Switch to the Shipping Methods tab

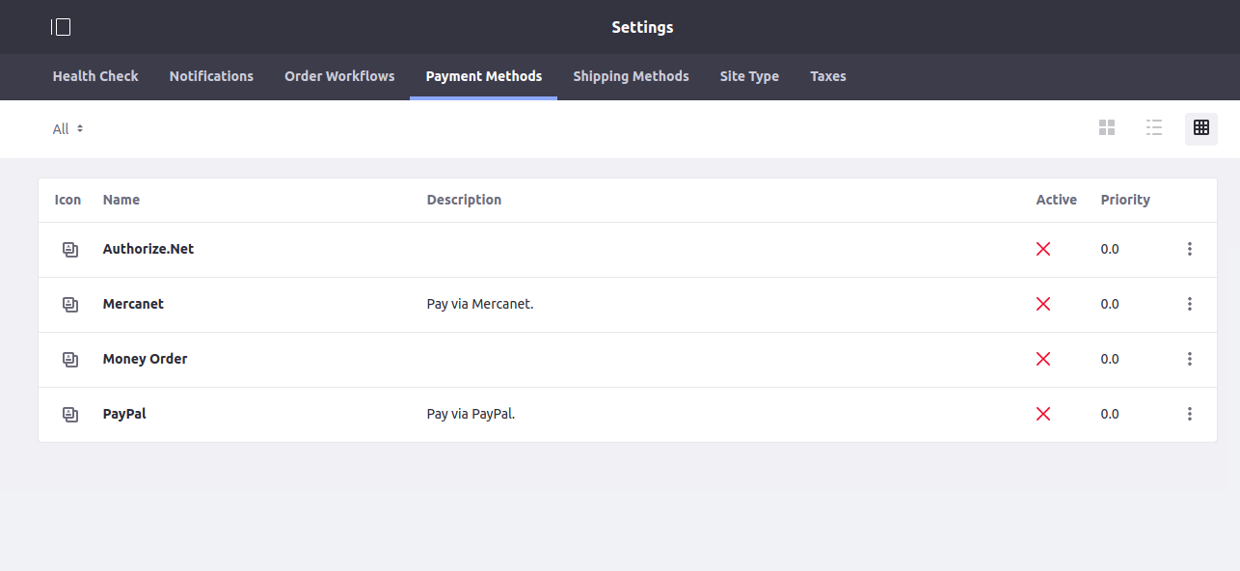(x=631, y=76)
